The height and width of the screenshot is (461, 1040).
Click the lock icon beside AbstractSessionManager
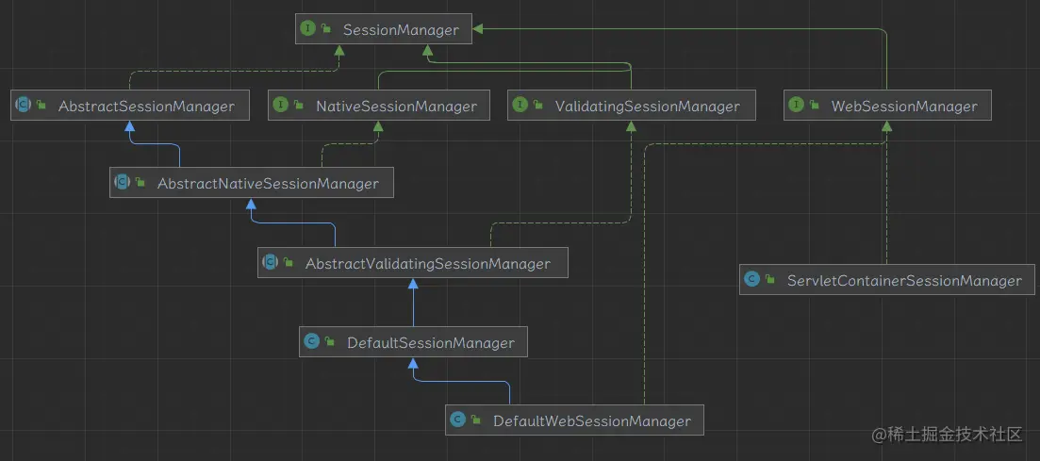[x=41, y=105]
